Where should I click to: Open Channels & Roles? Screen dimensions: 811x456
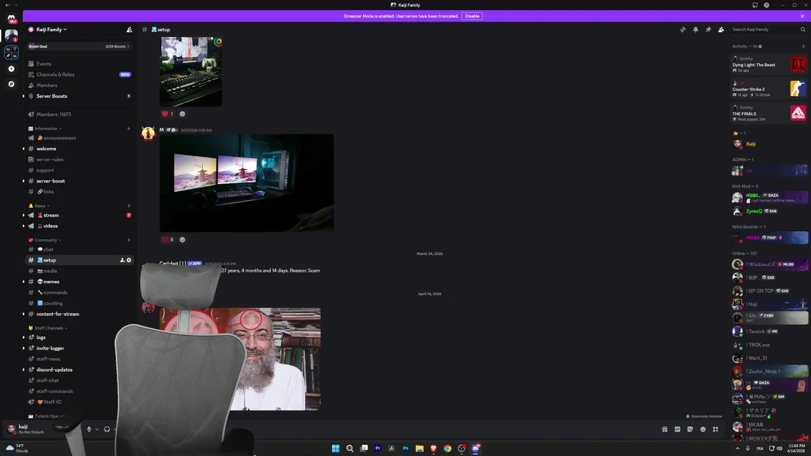[79, 75]
